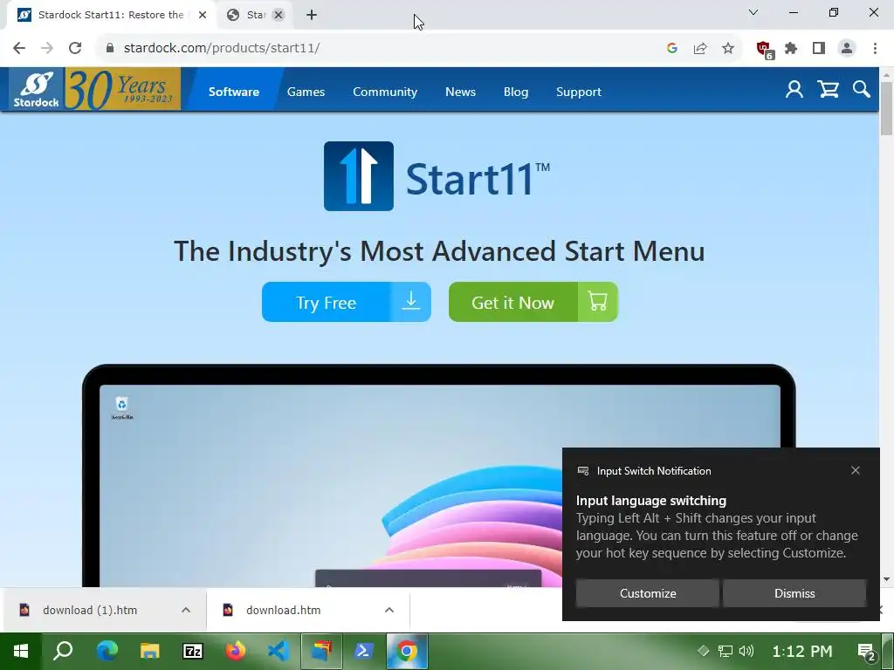Expand download.htm options chevron
The width and height of the screenshot is (894, 670).
(389, 610)
